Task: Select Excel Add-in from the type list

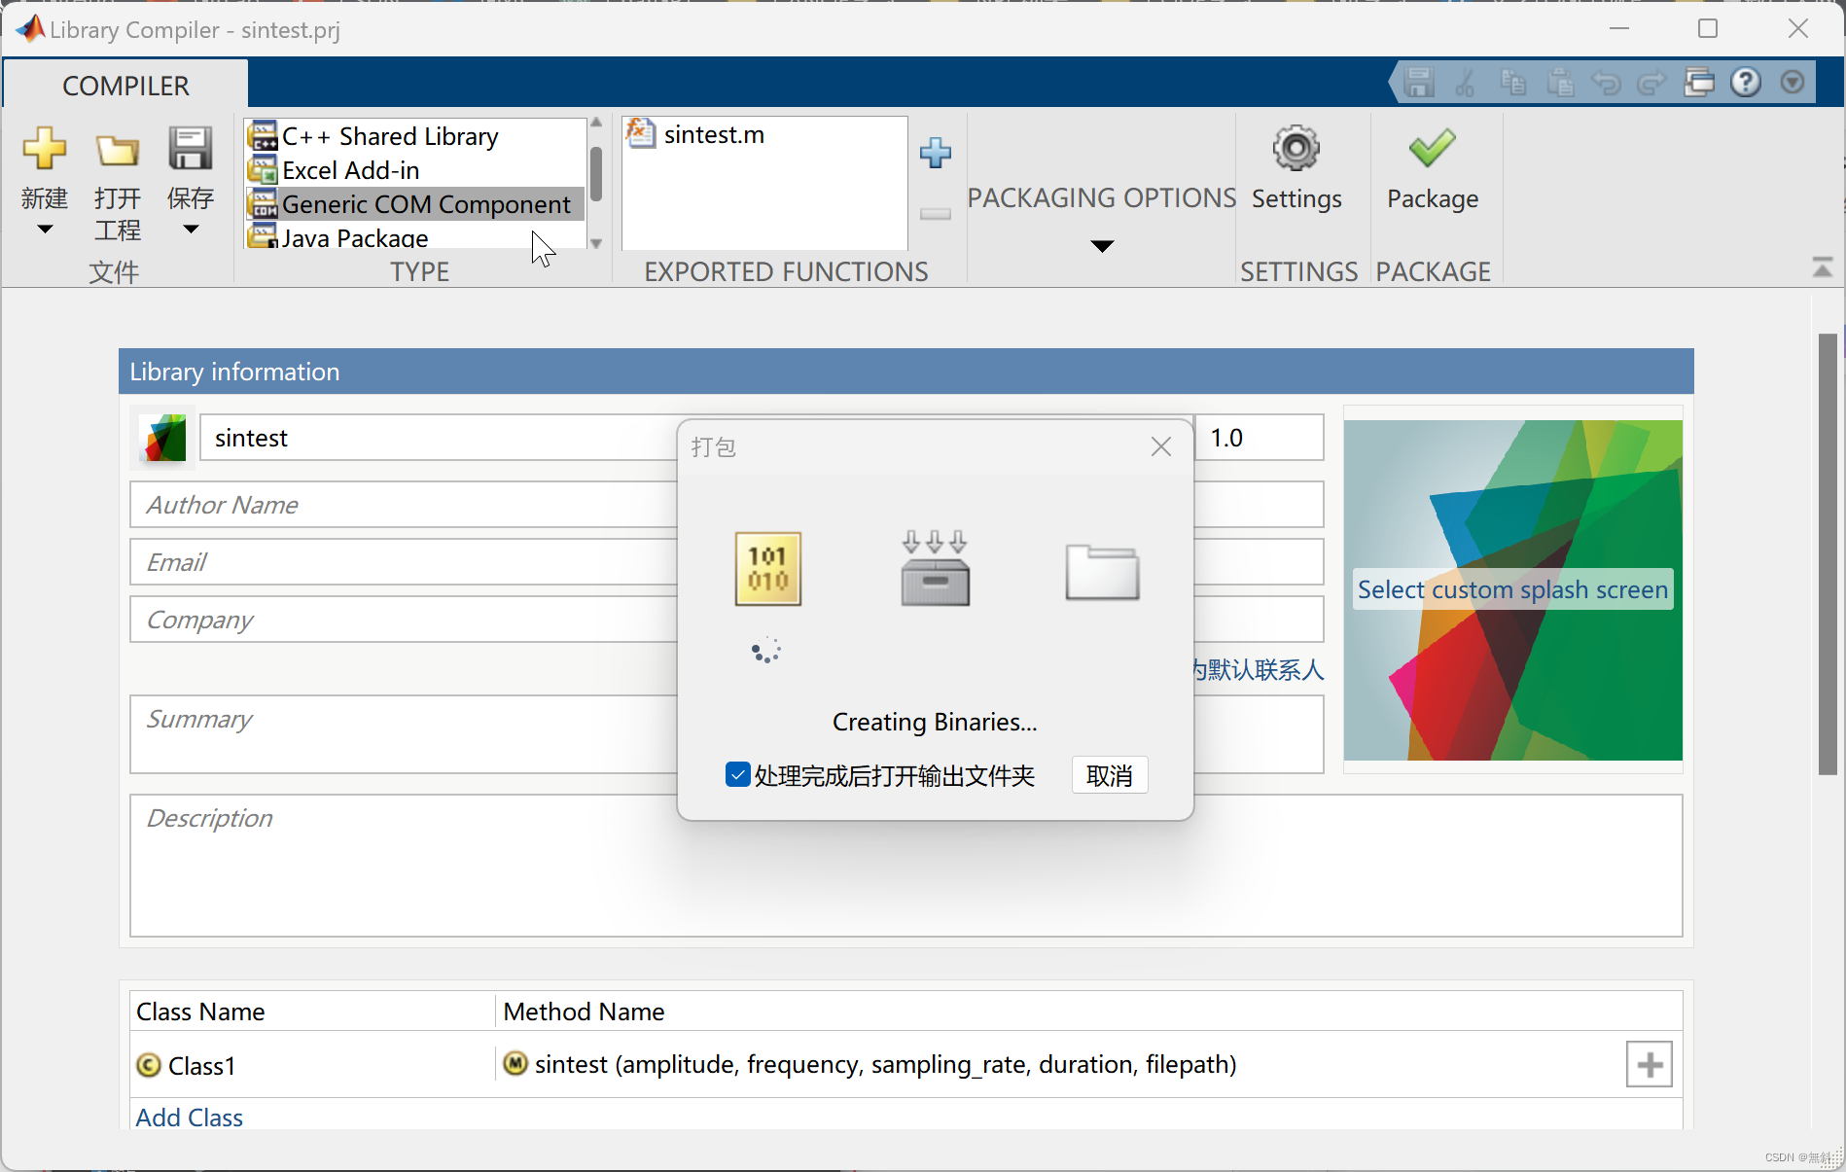Action: (352, 169)
